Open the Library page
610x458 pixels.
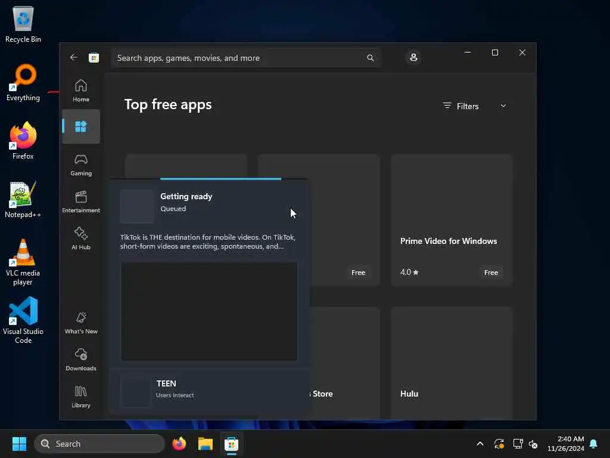pos(81,397)
